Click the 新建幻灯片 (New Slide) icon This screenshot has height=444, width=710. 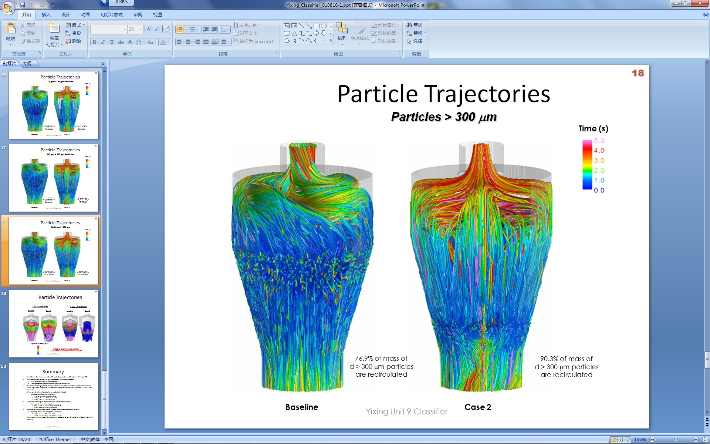coord(54,28)
